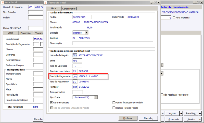Click the Observação text field

[113, 43]
